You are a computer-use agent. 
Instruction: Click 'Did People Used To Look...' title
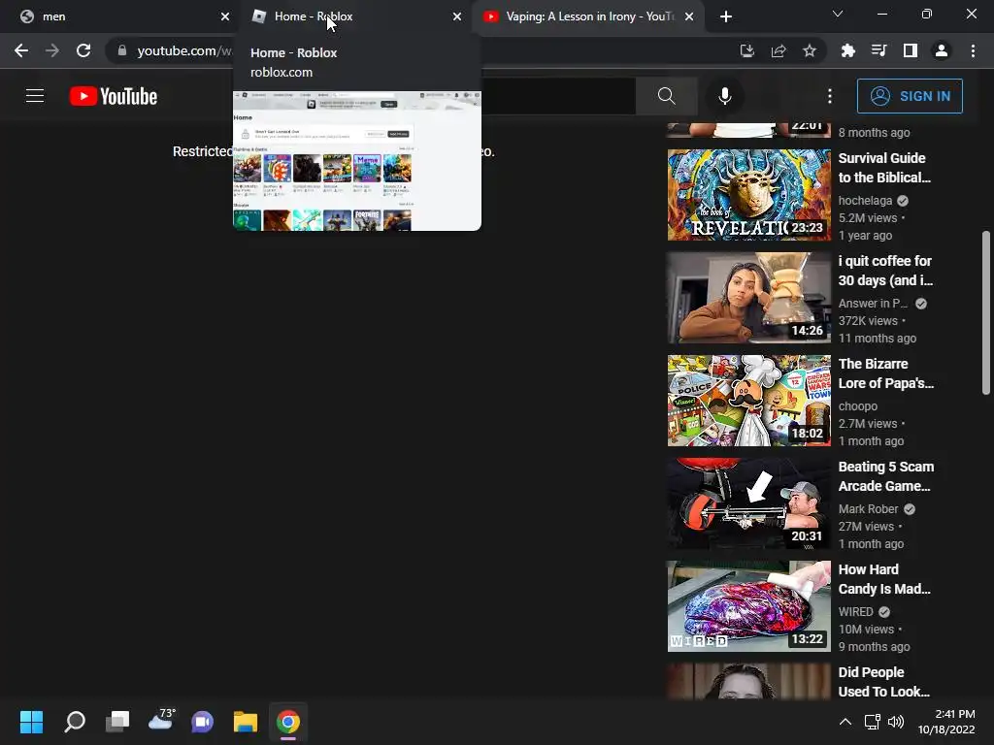point(883,682)
